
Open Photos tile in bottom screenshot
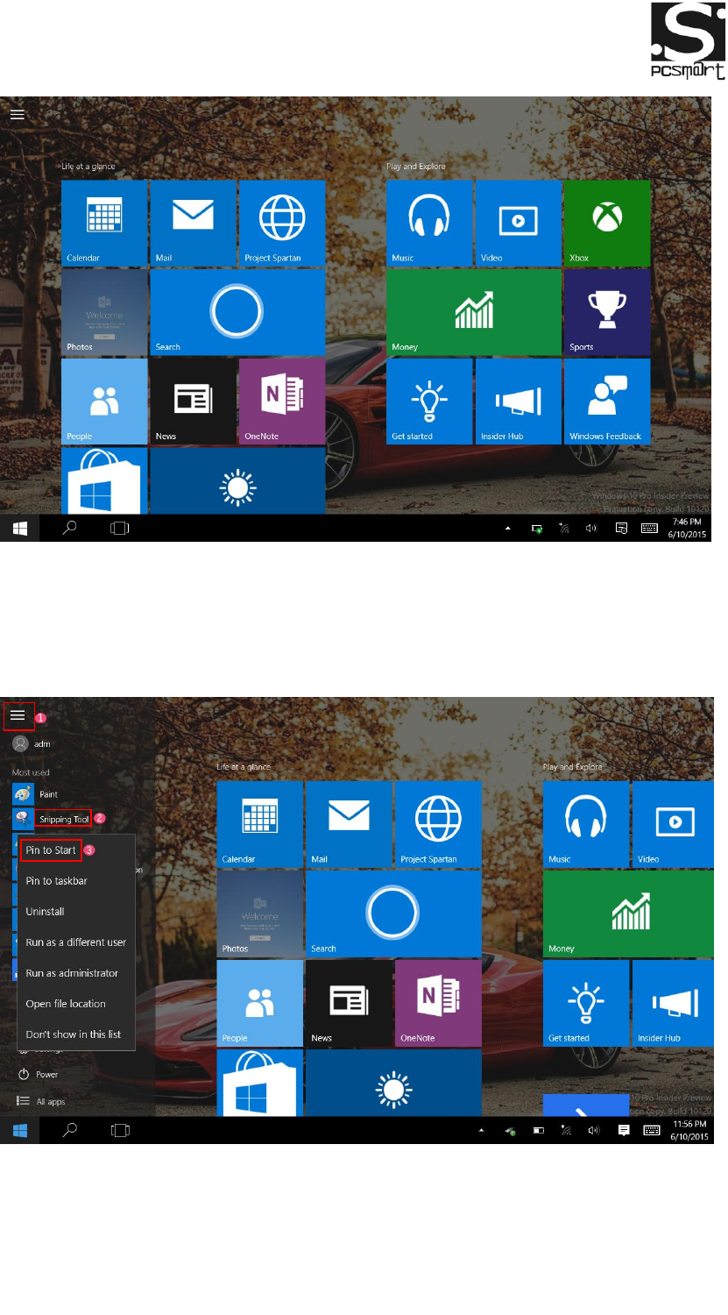[260, 913]
